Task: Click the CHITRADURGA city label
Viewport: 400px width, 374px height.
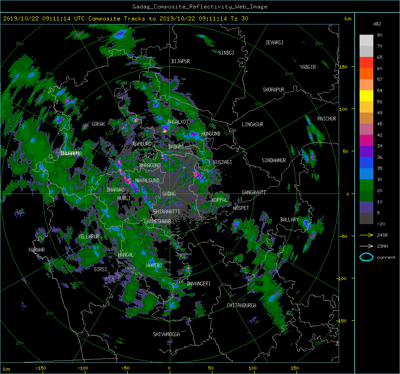Action: [x=241, y=306]
